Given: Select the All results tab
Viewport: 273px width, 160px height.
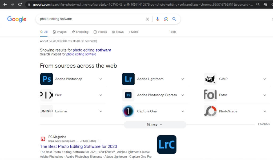Looking at the screenshot, I should 44,32.
